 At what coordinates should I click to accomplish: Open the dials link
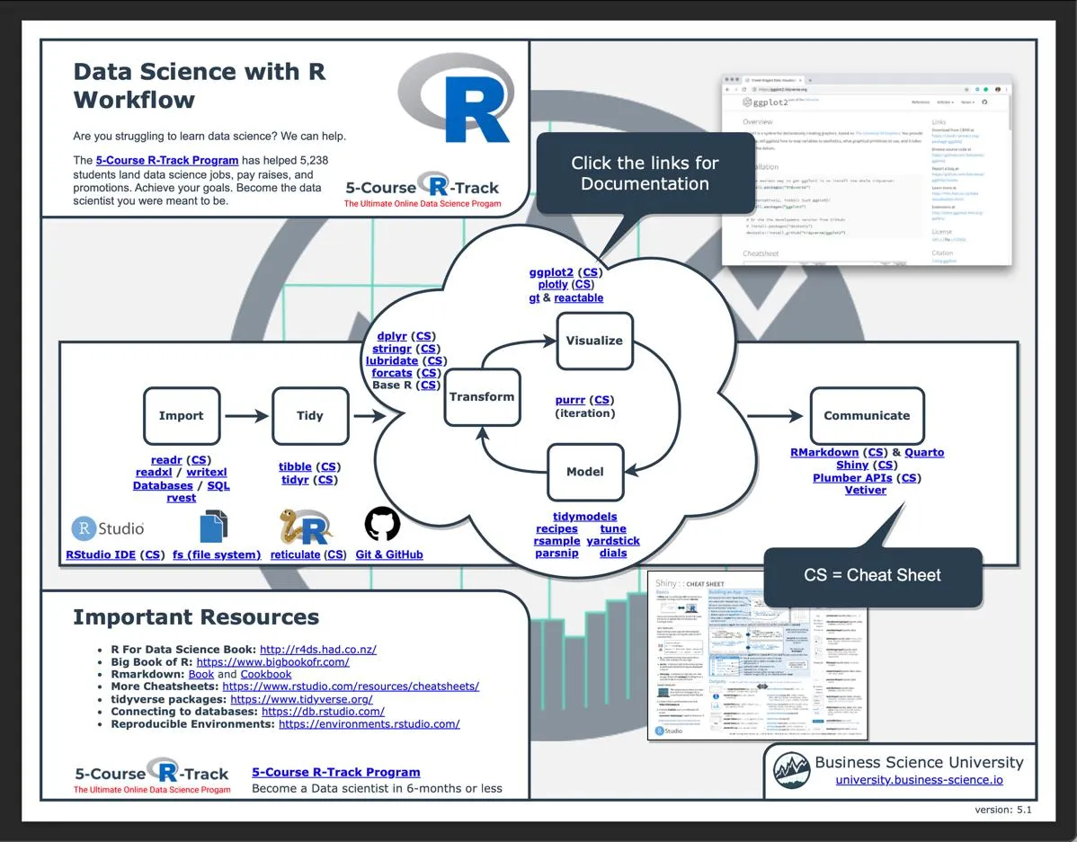click(613, 554)
